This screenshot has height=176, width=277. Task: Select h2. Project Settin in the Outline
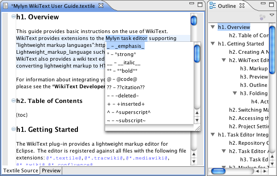(x=249, y=126)
